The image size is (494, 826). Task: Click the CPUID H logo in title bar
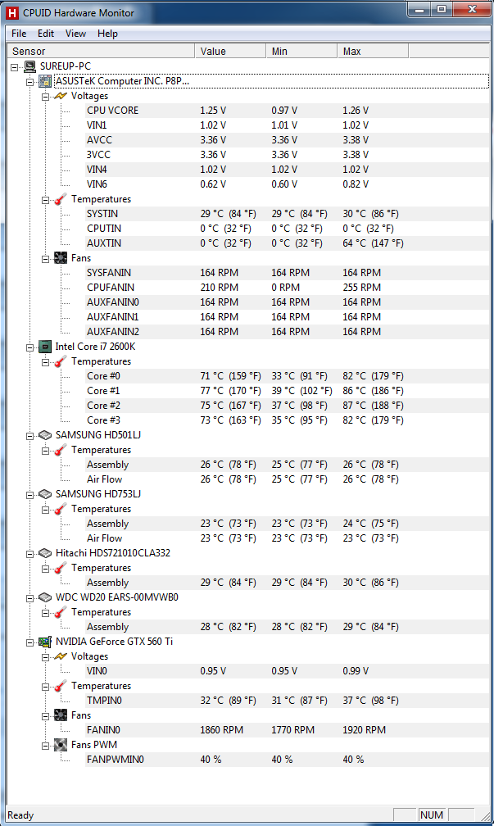[x=12, y=12]
